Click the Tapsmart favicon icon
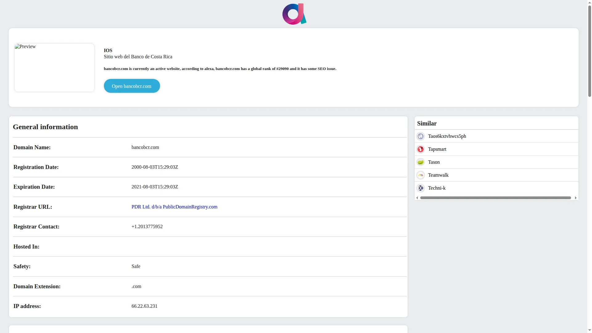This screenshot has height=333, width=592. click(421, 149)
